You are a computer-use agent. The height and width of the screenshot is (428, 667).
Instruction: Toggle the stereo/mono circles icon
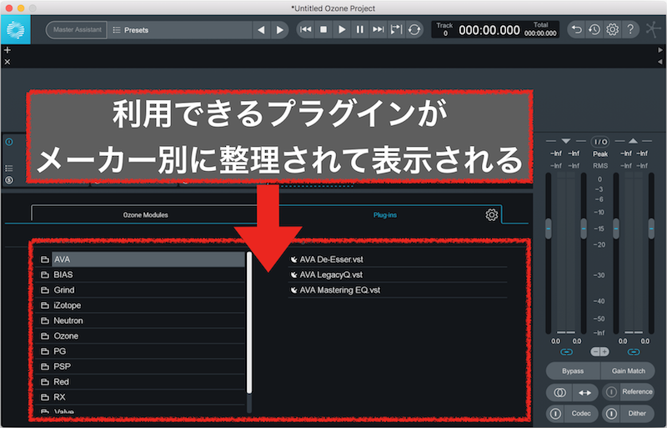tap(559, 393)
